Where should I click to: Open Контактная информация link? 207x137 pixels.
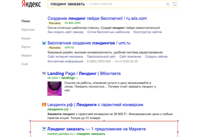[65, 61]
